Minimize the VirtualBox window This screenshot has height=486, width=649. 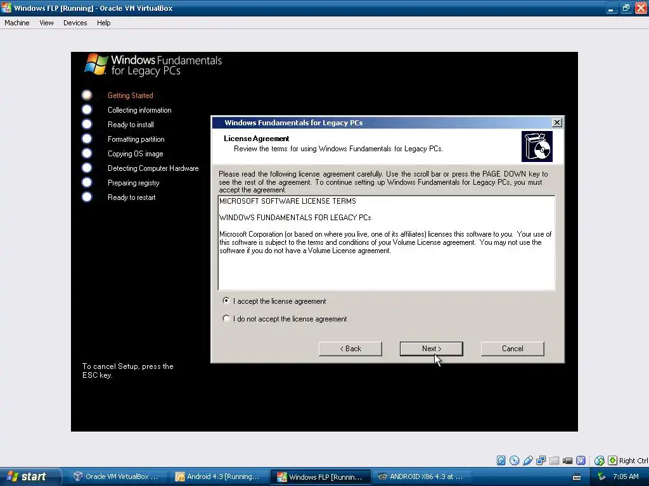pos(611,8)
